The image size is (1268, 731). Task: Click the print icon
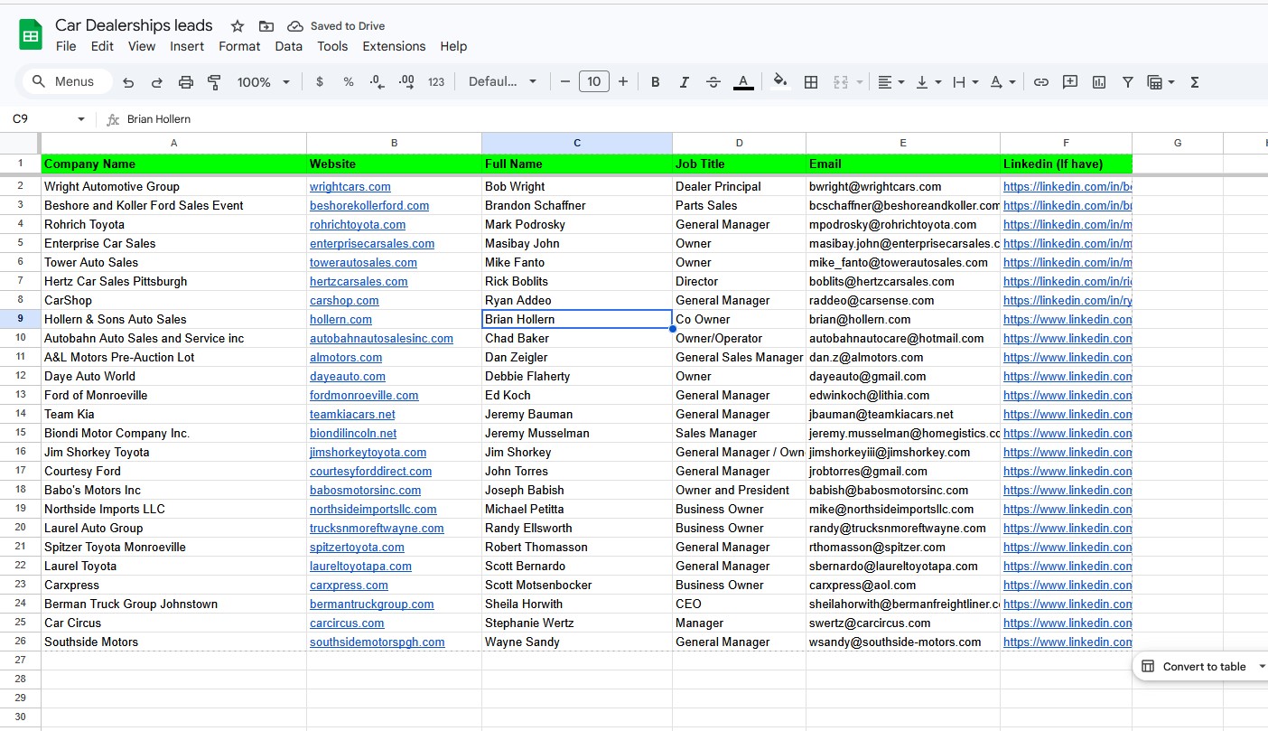click(186, 82)
